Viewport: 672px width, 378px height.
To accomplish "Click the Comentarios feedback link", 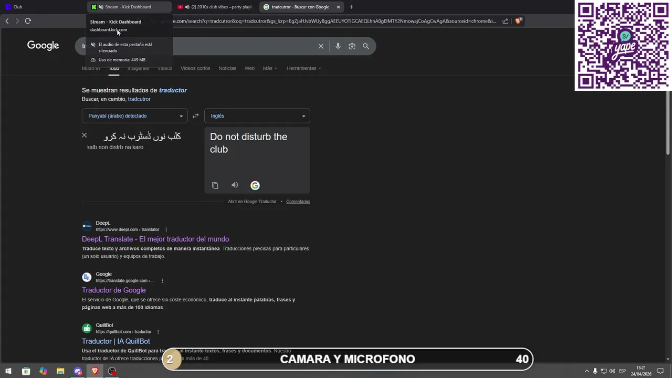I will (x=298, y=202).
